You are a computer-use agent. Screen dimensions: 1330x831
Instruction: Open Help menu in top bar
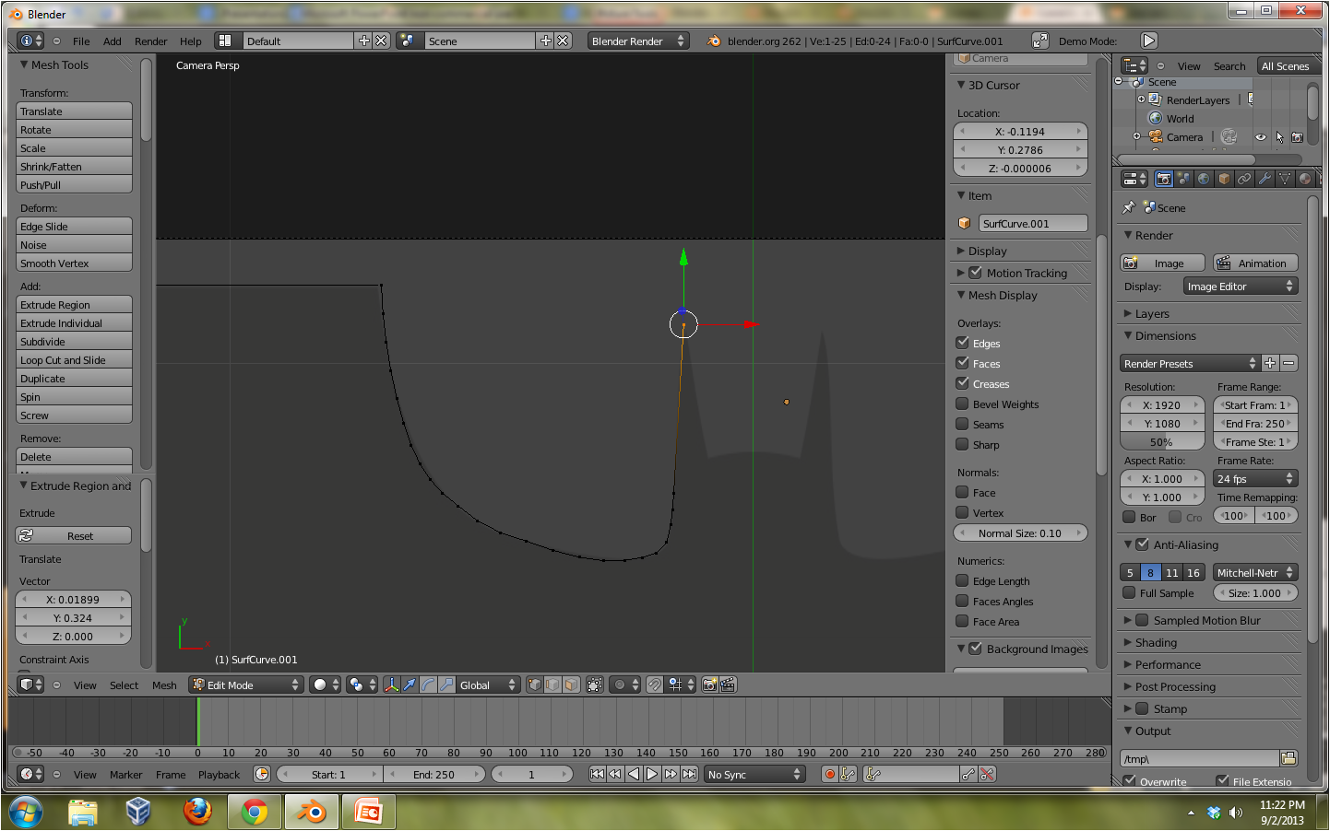coord(190,41)
